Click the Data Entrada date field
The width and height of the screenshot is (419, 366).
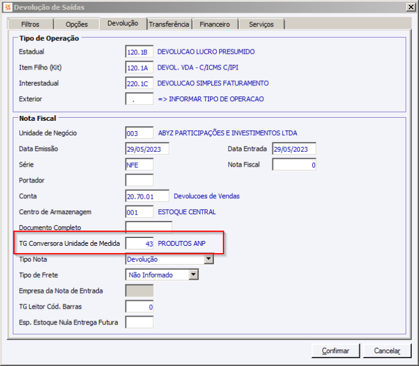click(x=294, y=149)
